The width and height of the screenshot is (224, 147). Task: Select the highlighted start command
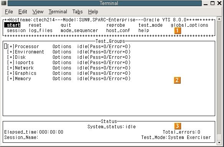pyautogui.click(x=12, y=25)
